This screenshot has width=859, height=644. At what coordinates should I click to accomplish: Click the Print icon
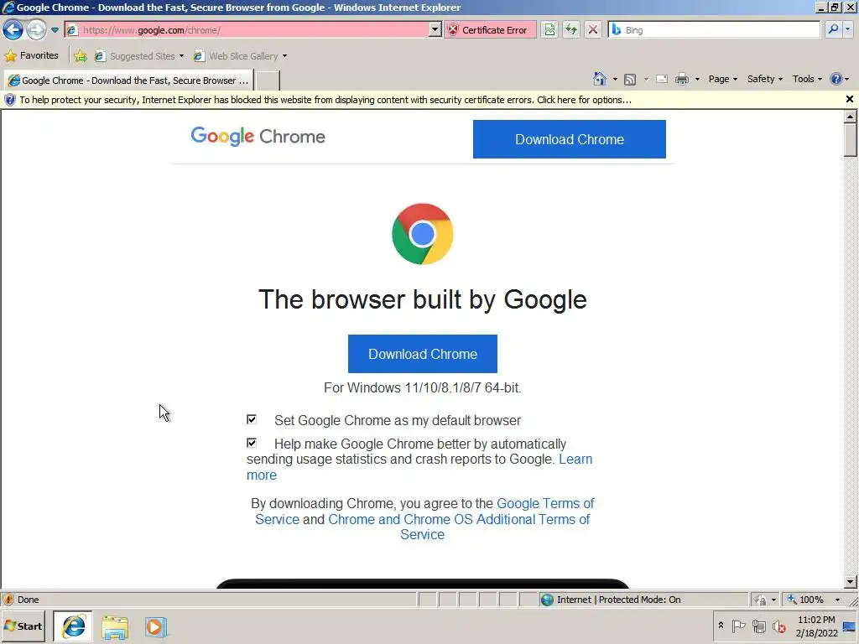(681, 80)
